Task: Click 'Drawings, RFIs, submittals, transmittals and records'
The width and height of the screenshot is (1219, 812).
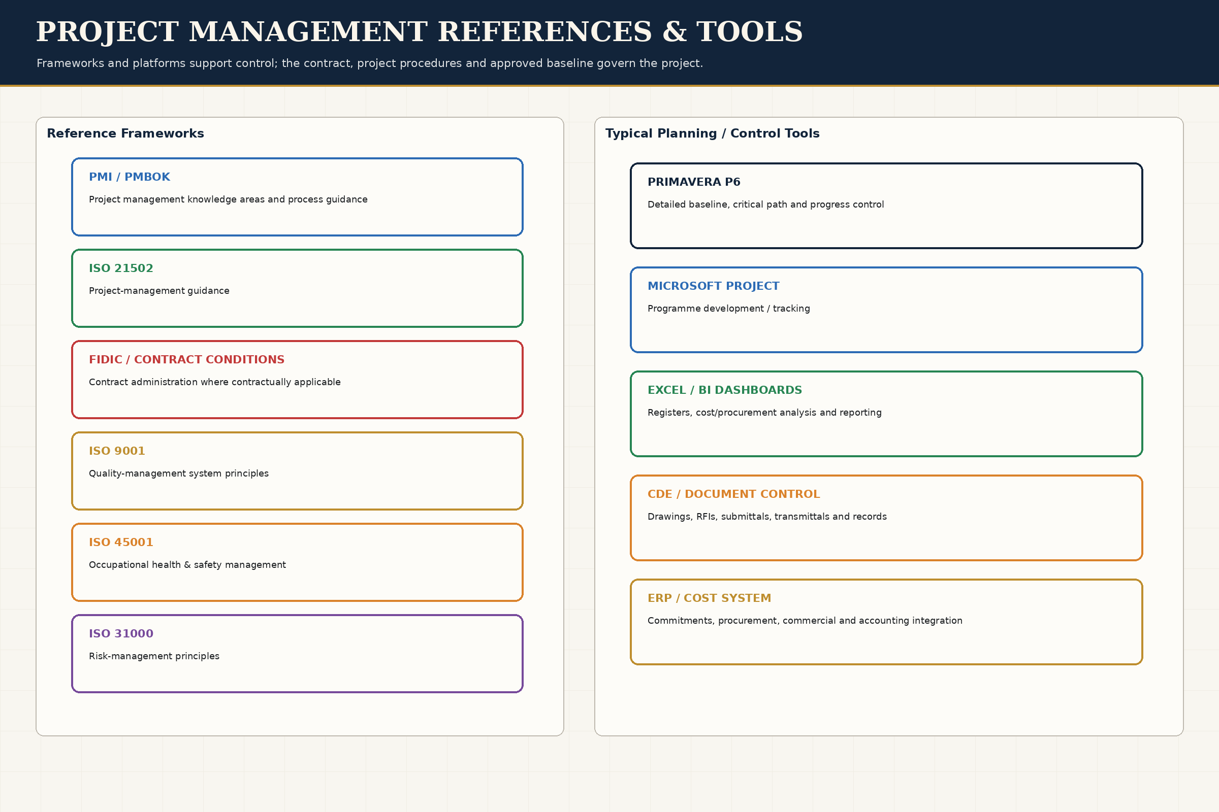Action: point(766,517)
